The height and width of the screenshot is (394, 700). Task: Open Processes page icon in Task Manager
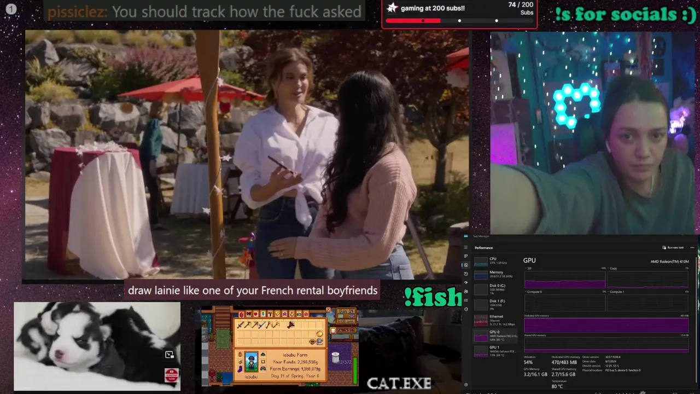click(466, 256)
